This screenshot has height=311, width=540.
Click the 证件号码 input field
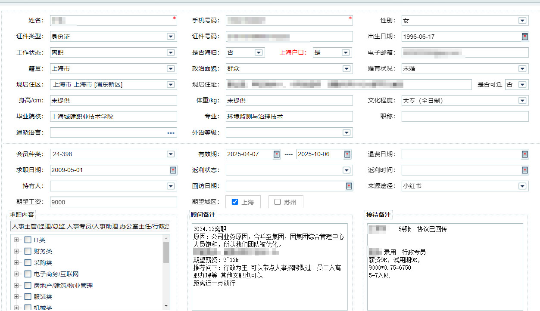pyautogui.click(x=289, y=37)
